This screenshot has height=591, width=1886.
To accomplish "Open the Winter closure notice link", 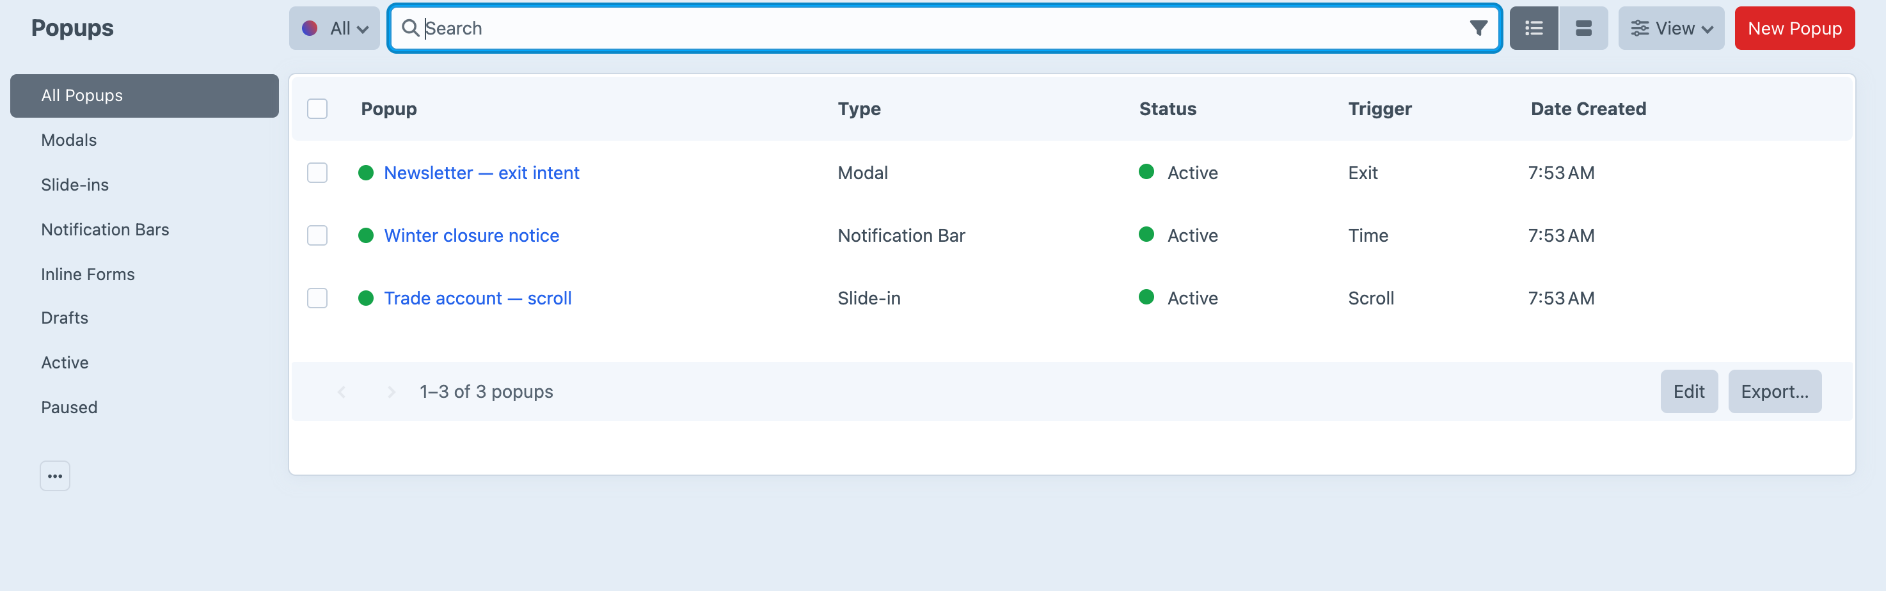I will 471,236.
